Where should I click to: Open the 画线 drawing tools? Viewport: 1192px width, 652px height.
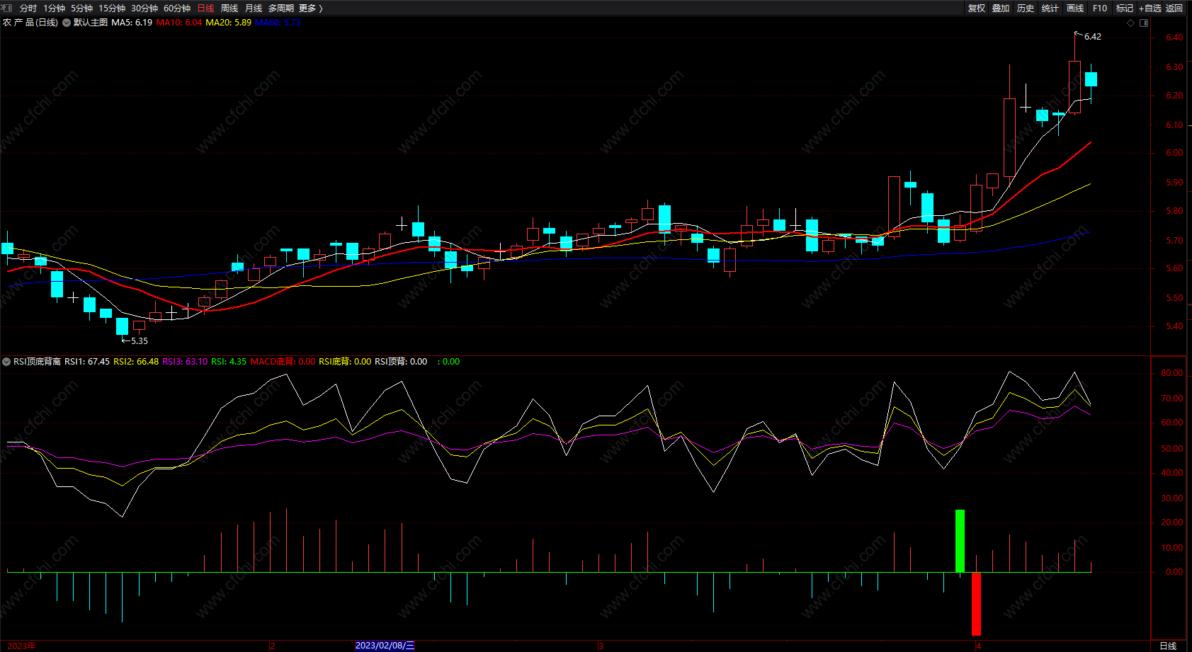click(x=1075, y=8)
